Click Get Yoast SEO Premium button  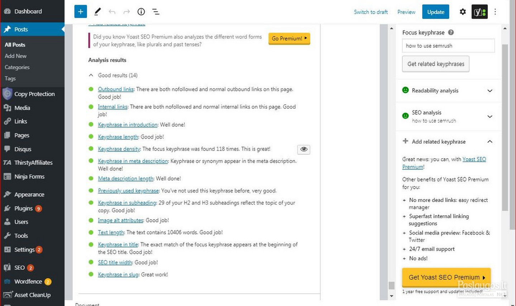(446, 277)
